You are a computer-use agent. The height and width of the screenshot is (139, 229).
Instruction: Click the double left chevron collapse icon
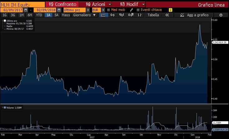coord(167,15)
